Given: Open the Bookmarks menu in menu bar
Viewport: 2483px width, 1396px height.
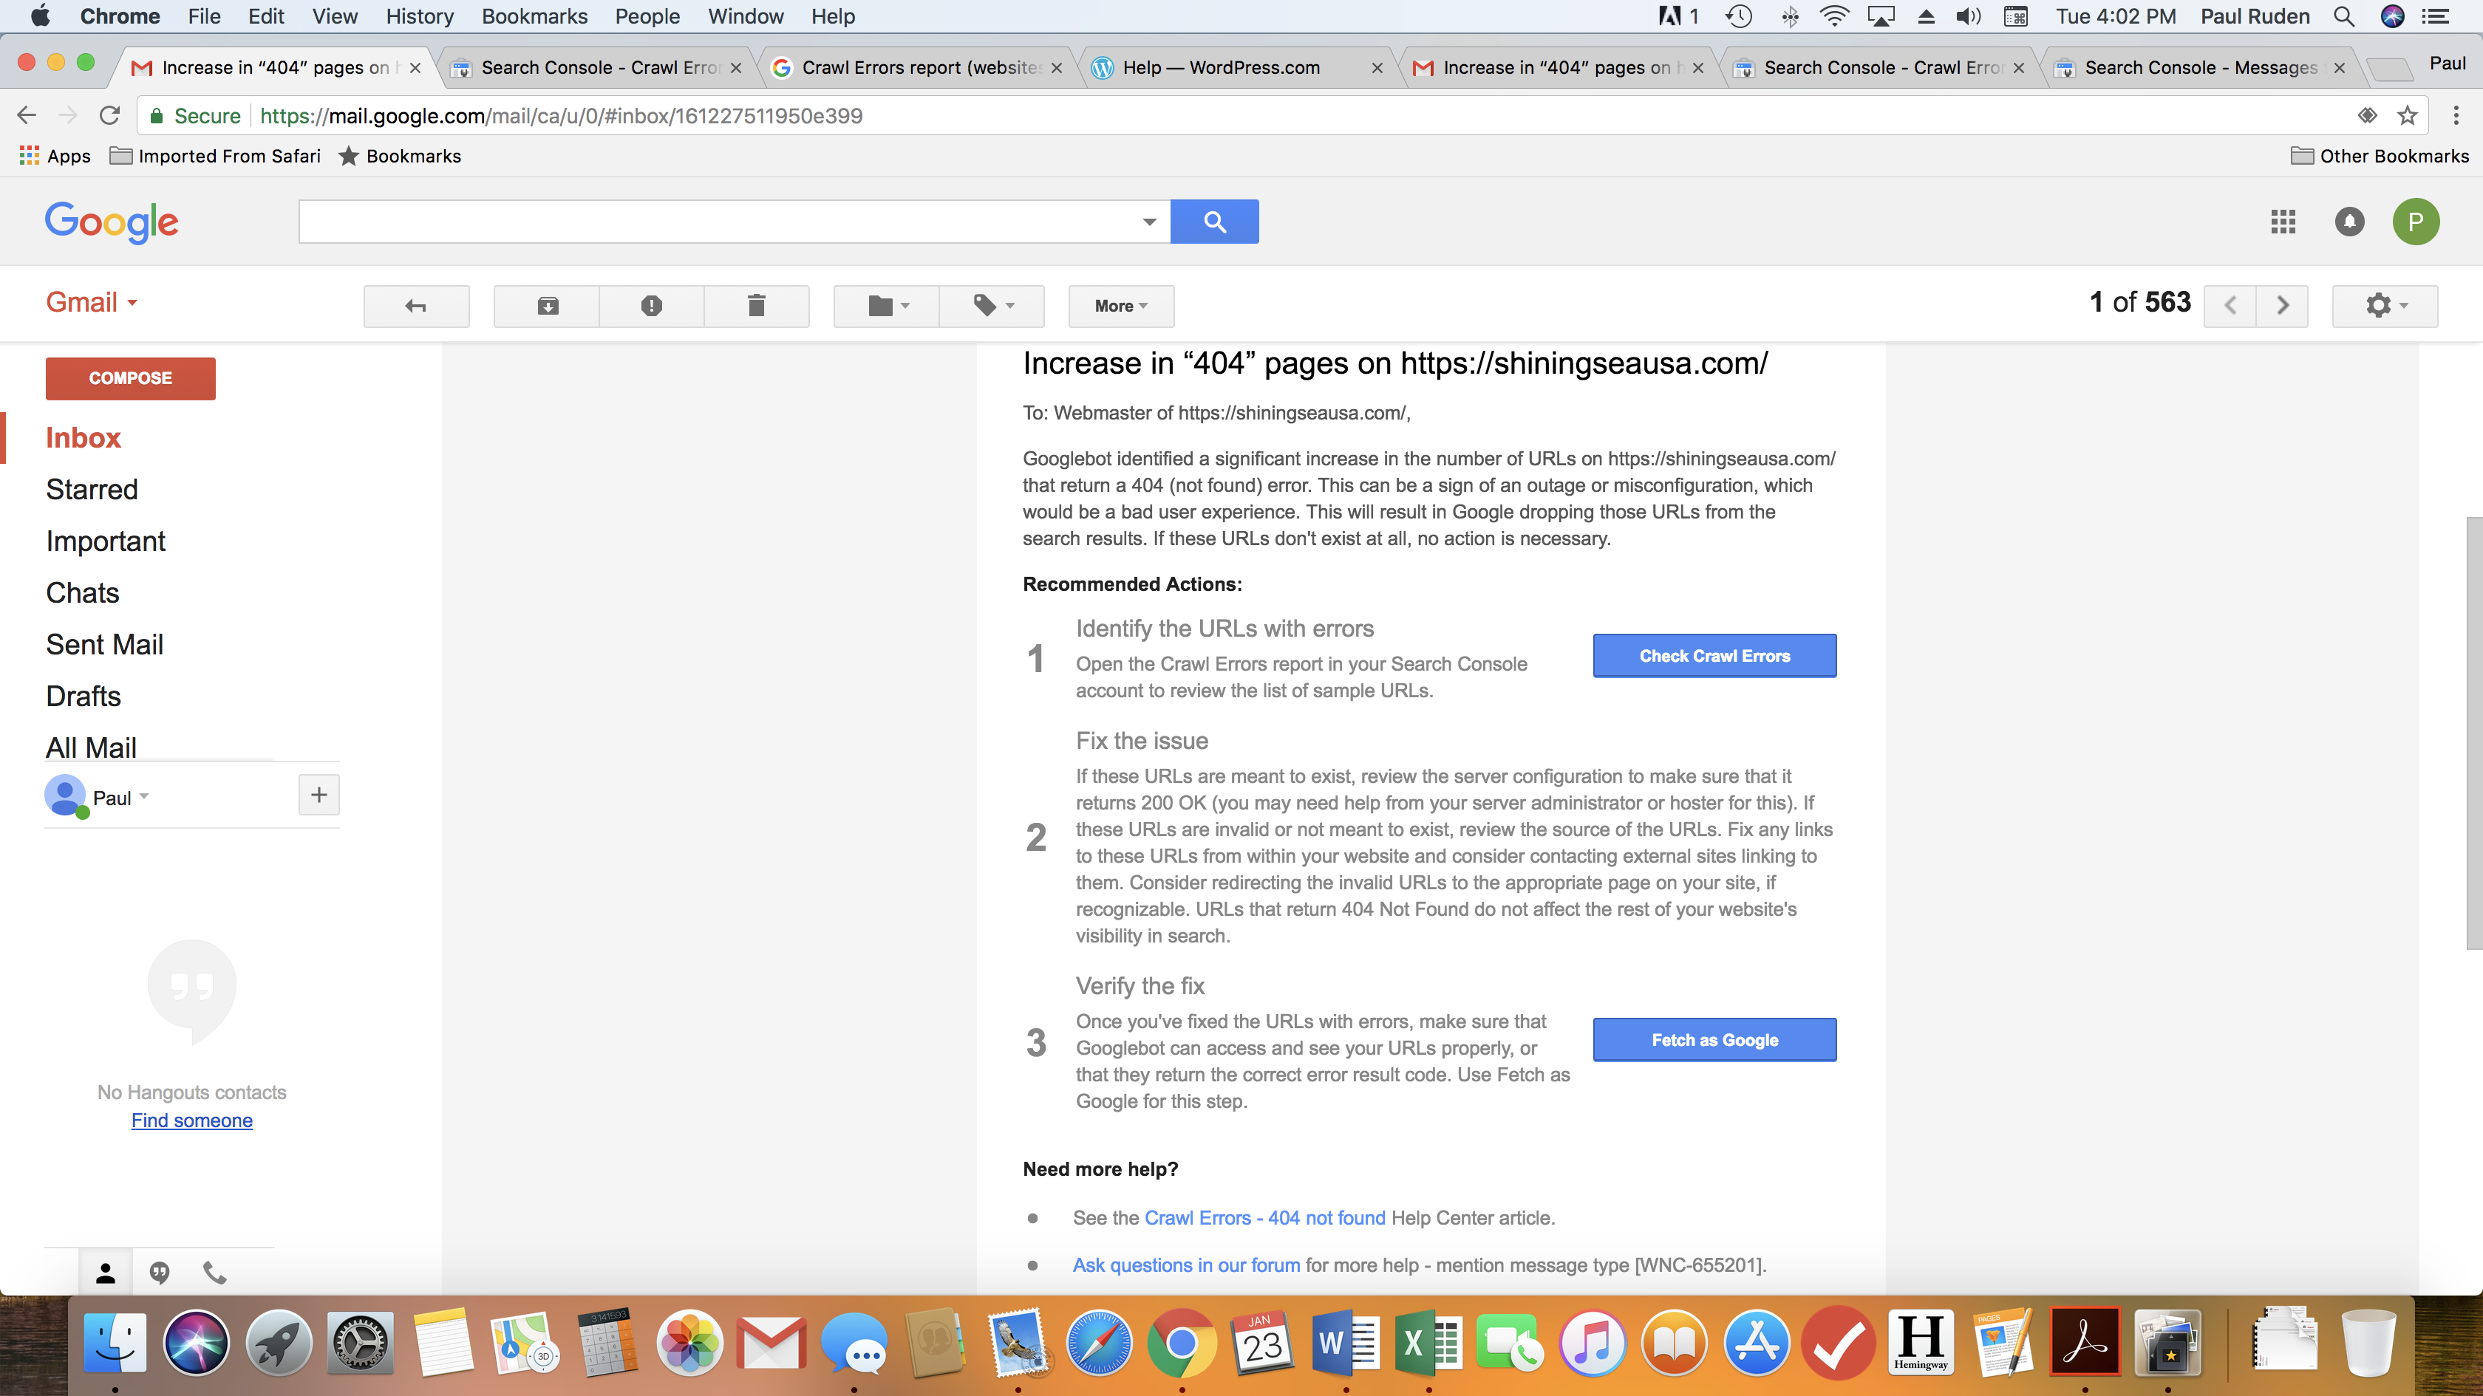Looking at the screenshot, I should 534,16.
